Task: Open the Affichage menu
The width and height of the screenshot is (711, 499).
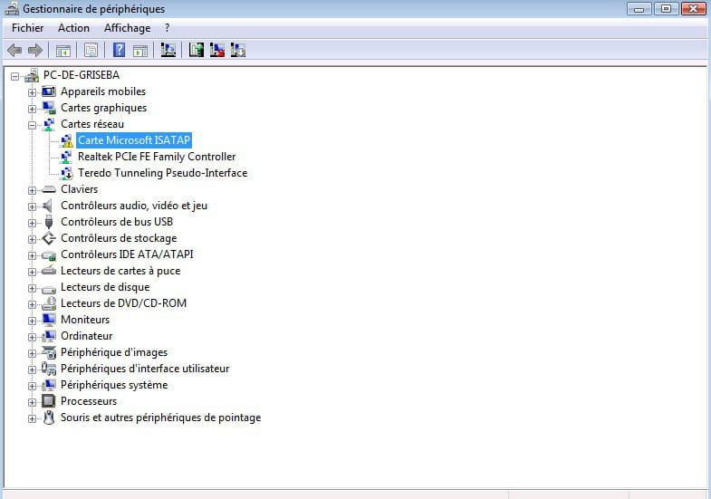Action: 128,28
